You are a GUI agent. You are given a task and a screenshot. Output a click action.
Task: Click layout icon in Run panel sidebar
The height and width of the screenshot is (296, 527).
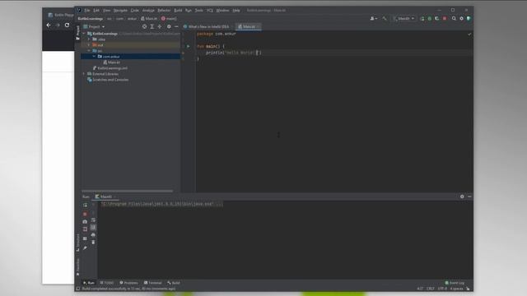[85, 238]
